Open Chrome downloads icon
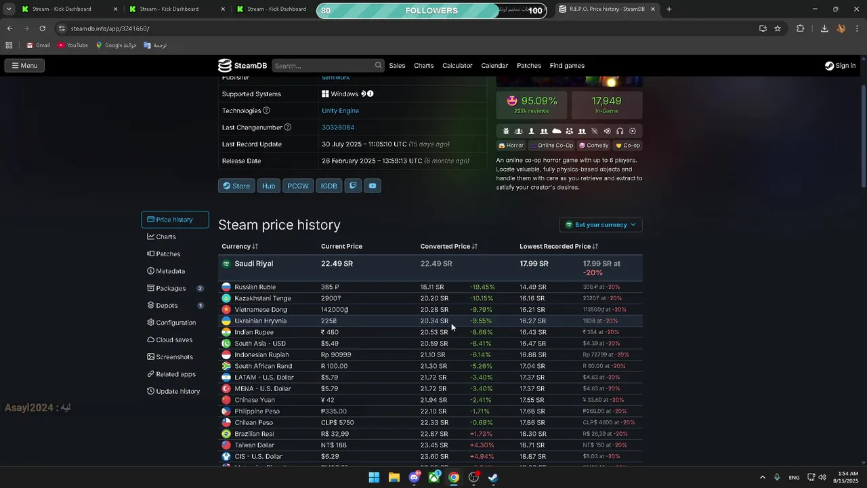The height and width of the screenshot is (488, 867). point(824,28)
